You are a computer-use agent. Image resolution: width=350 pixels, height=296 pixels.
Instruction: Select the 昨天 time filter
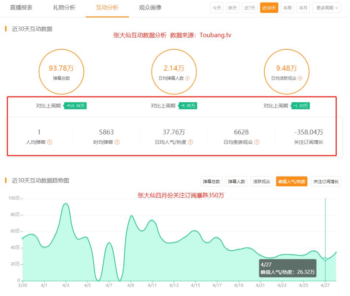[232, 7]
